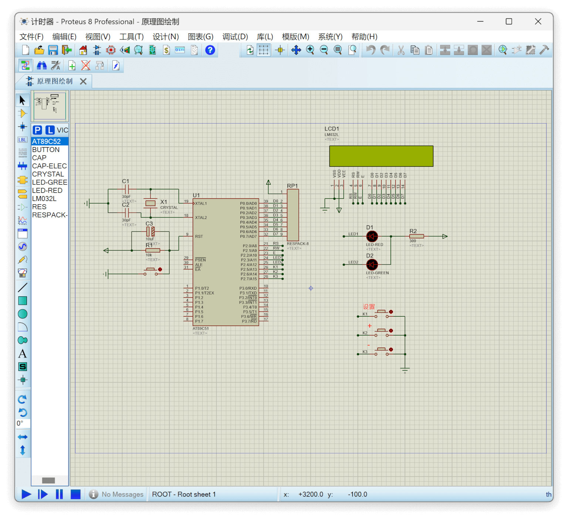Image resolution: width=568 pixels, height=519 pixels.
Task: Open the 调试(D) menu
Action: [x=235, y=37]
